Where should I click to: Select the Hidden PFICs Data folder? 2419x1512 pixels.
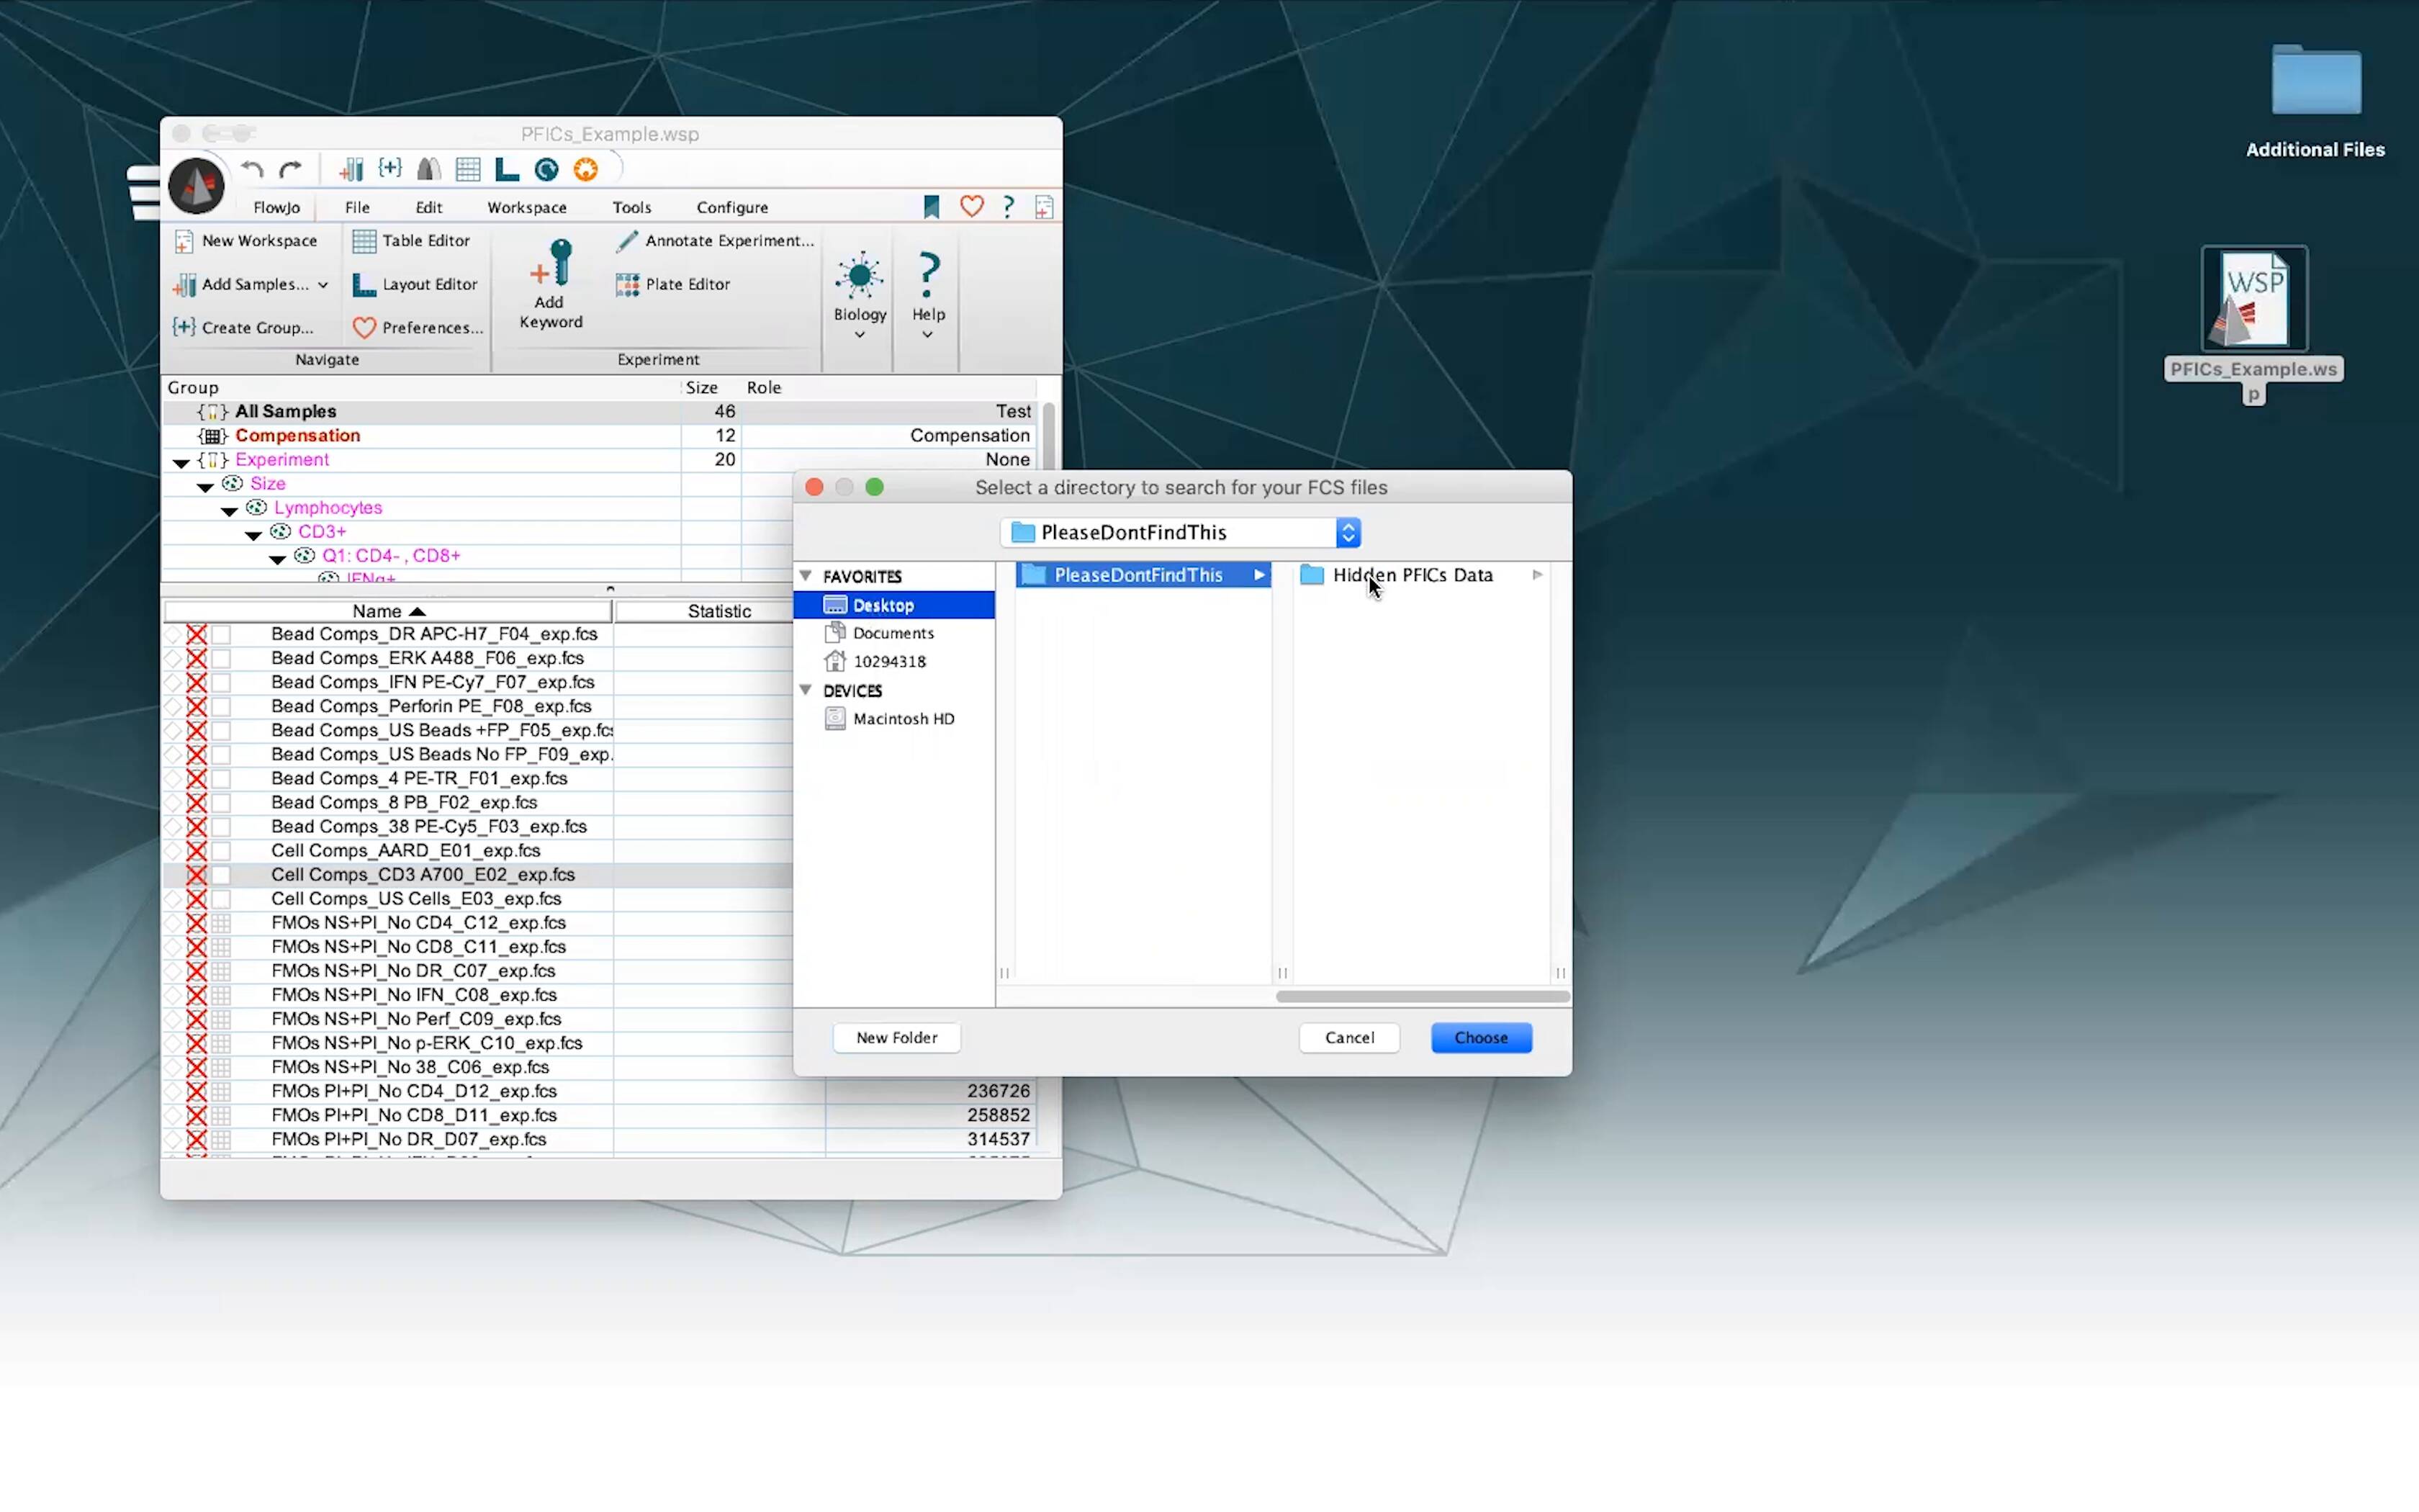1411,575
